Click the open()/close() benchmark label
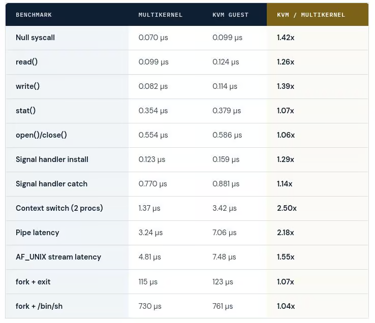Viewport: 375px width, 323px height. tap(41, 135)
